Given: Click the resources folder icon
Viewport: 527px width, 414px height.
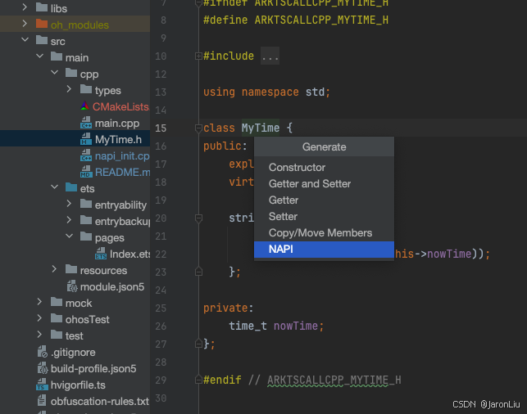Looking at the screenshot, I should [x=71, y=269].
